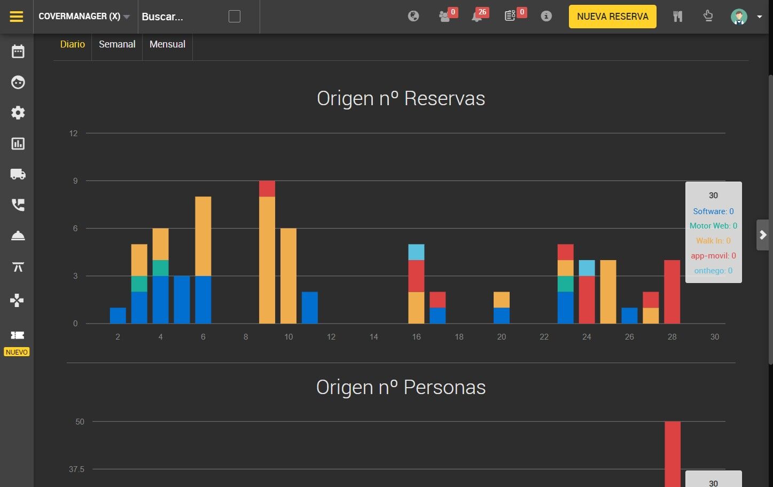Screen dimensions: 773x487
Task: Switch to the Mensual tab
Action: [167, 44]
